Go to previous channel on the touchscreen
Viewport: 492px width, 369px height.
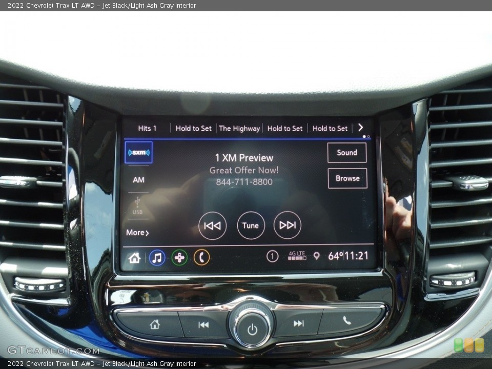click(212, 225)
